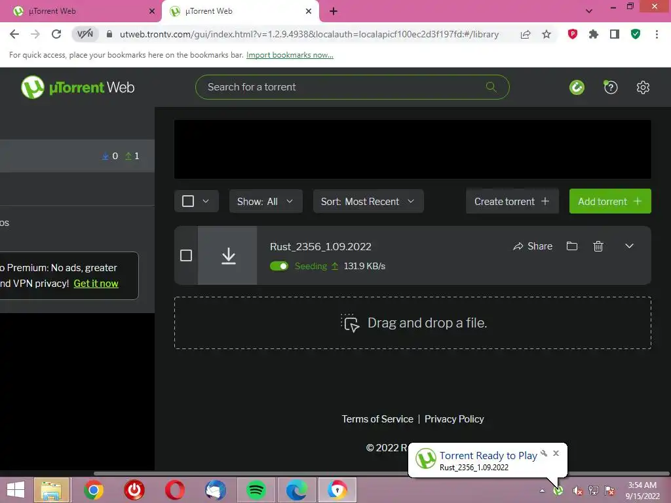671x503 pixels.
Task: Open the Show: All filter dropdown
Action: tap(266, 201)
